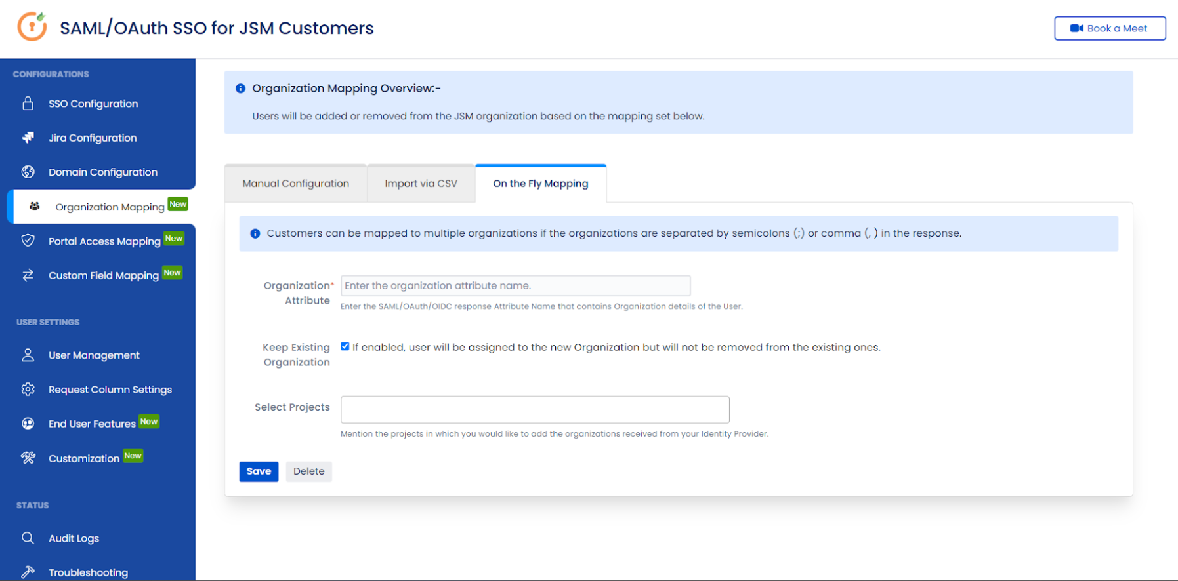The width and height of the screenshot is (1178, 581).
Task: Click the miniOrange logo icon in header
Action: [x=32, y=27]
